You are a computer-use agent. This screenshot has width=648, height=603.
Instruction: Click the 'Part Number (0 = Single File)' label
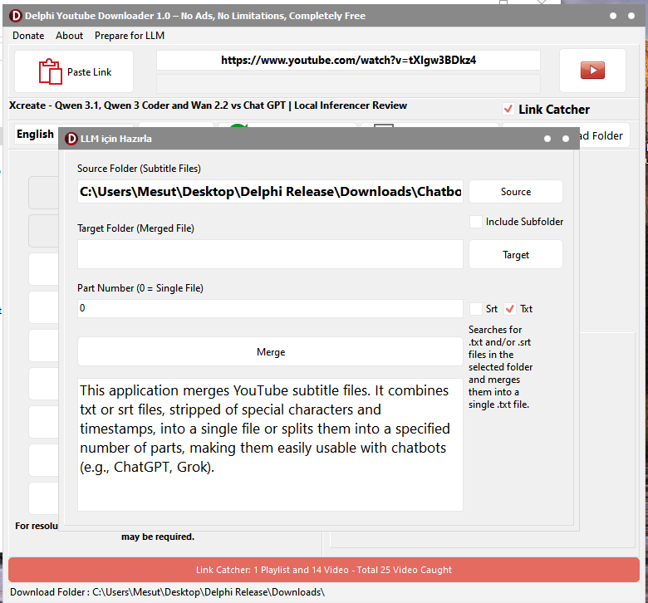point(140,287)
